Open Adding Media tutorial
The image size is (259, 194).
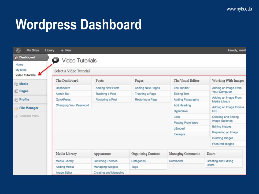point(64,167)
